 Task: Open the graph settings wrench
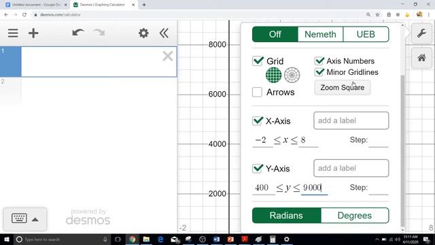click(x=421, y=33)
